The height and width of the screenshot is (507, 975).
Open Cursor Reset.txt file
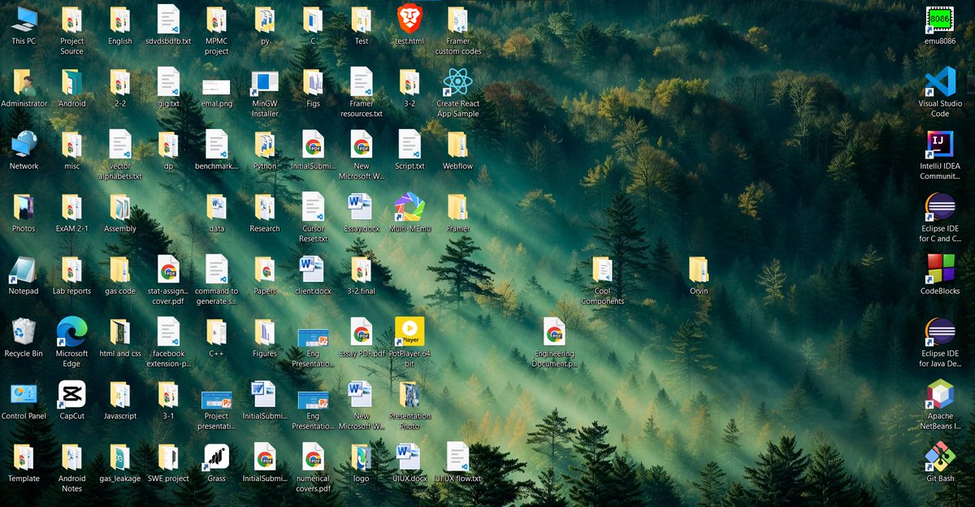click(313, 218)
